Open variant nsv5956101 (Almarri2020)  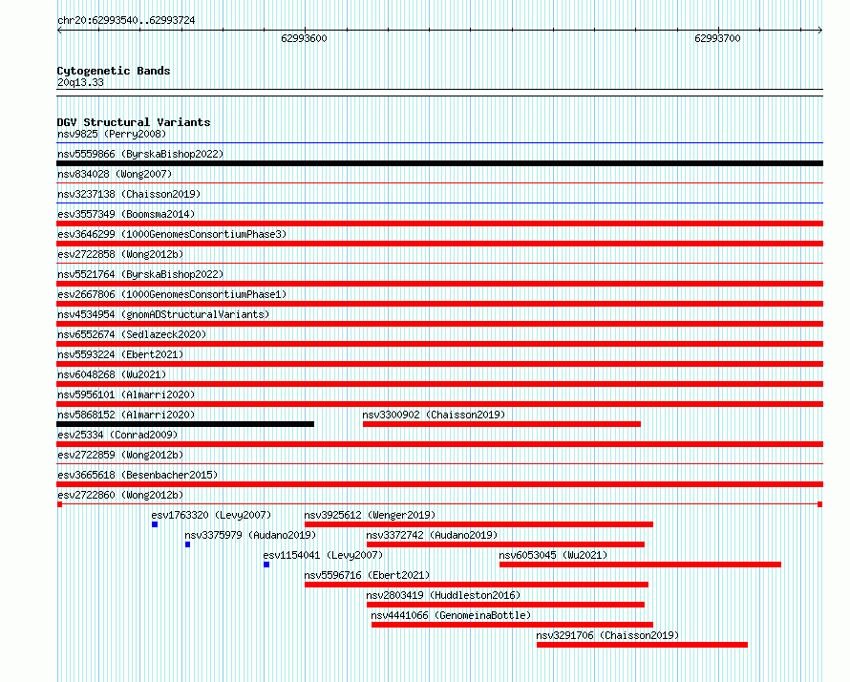tap(126, 394)
